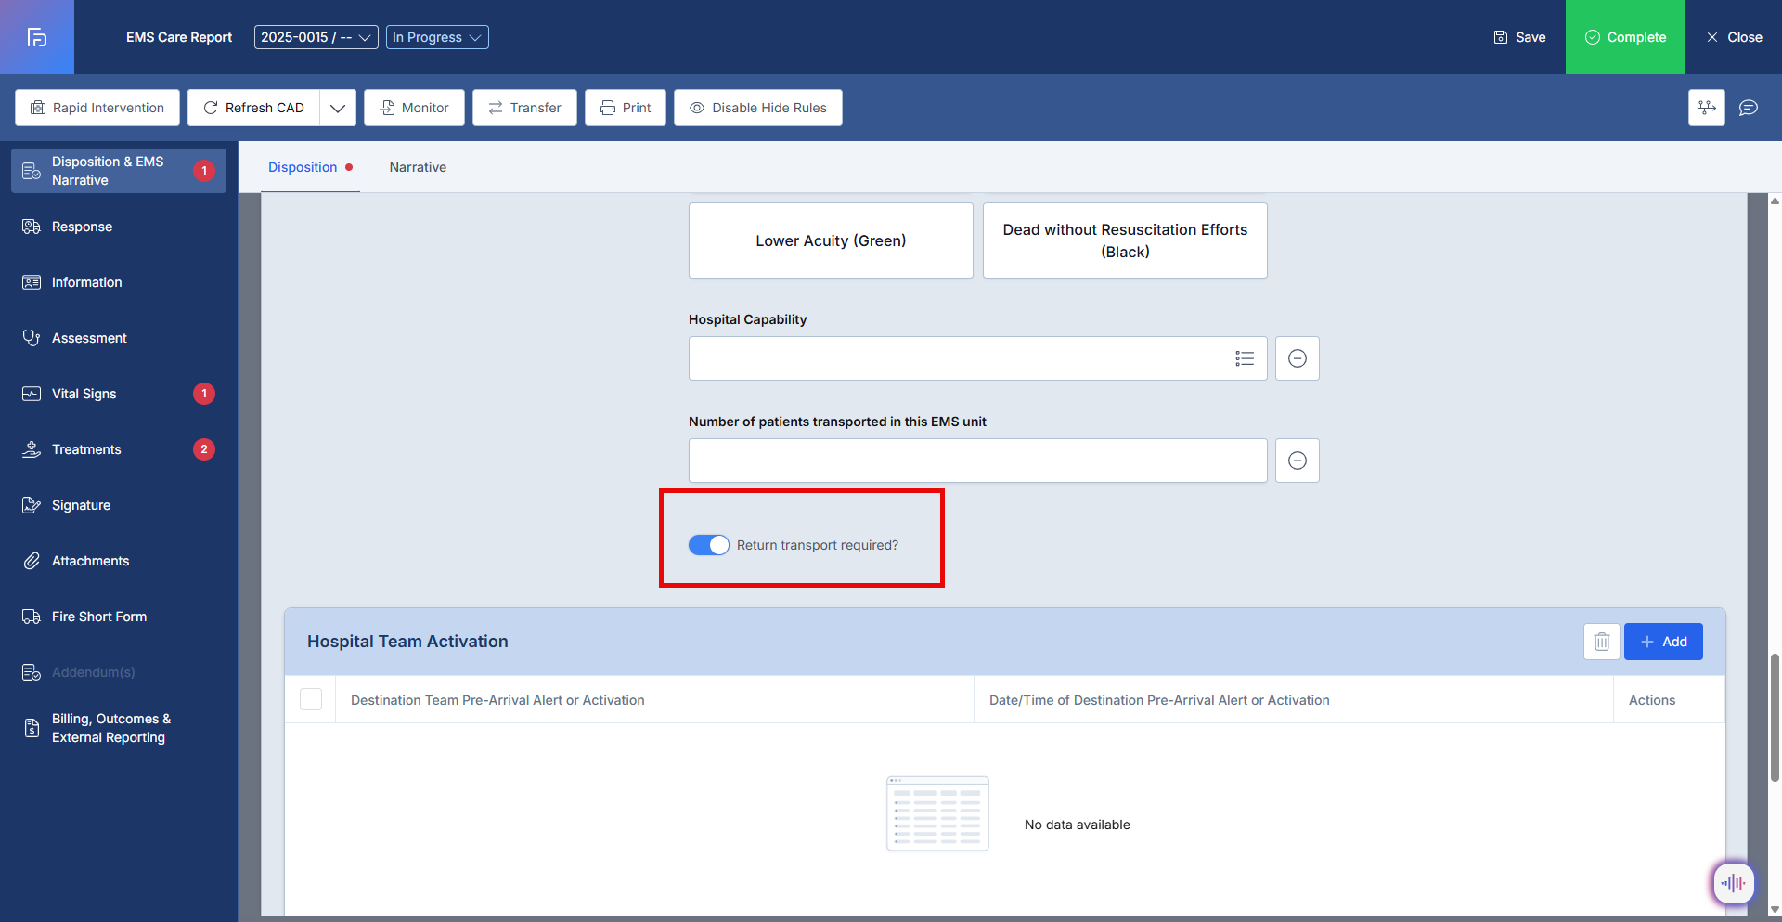Open the Assessment section

click(119, 338)
